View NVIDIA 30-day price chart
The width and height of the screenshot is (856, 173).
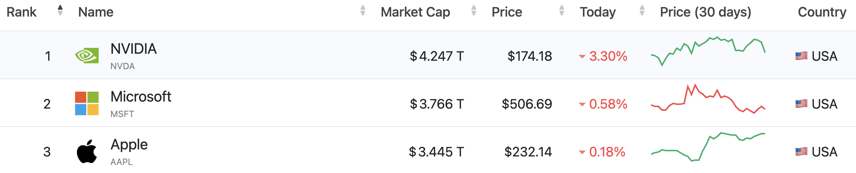pyautogui.click(x=708, y=52)
